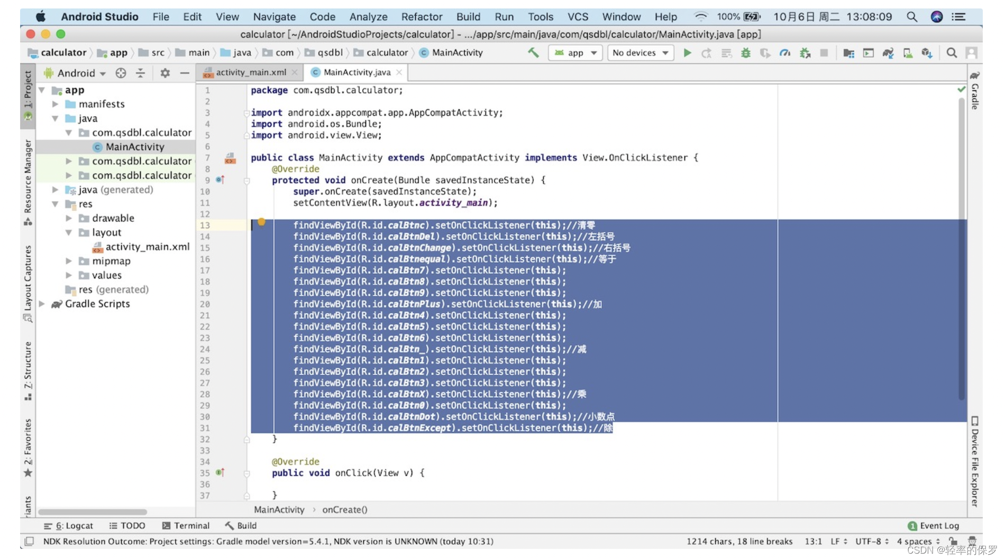Click the override gutter icon on line 9

pos(221,180)
